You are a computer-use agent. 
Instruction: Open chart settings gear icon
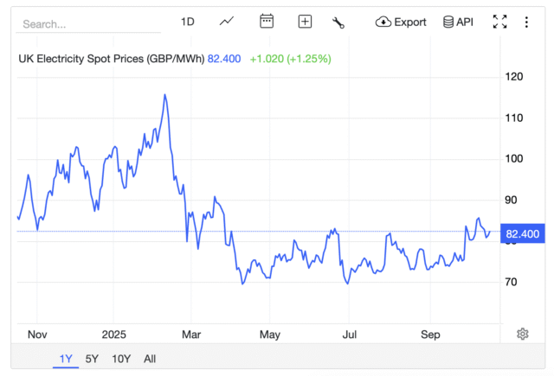click(x=523, y=334)
